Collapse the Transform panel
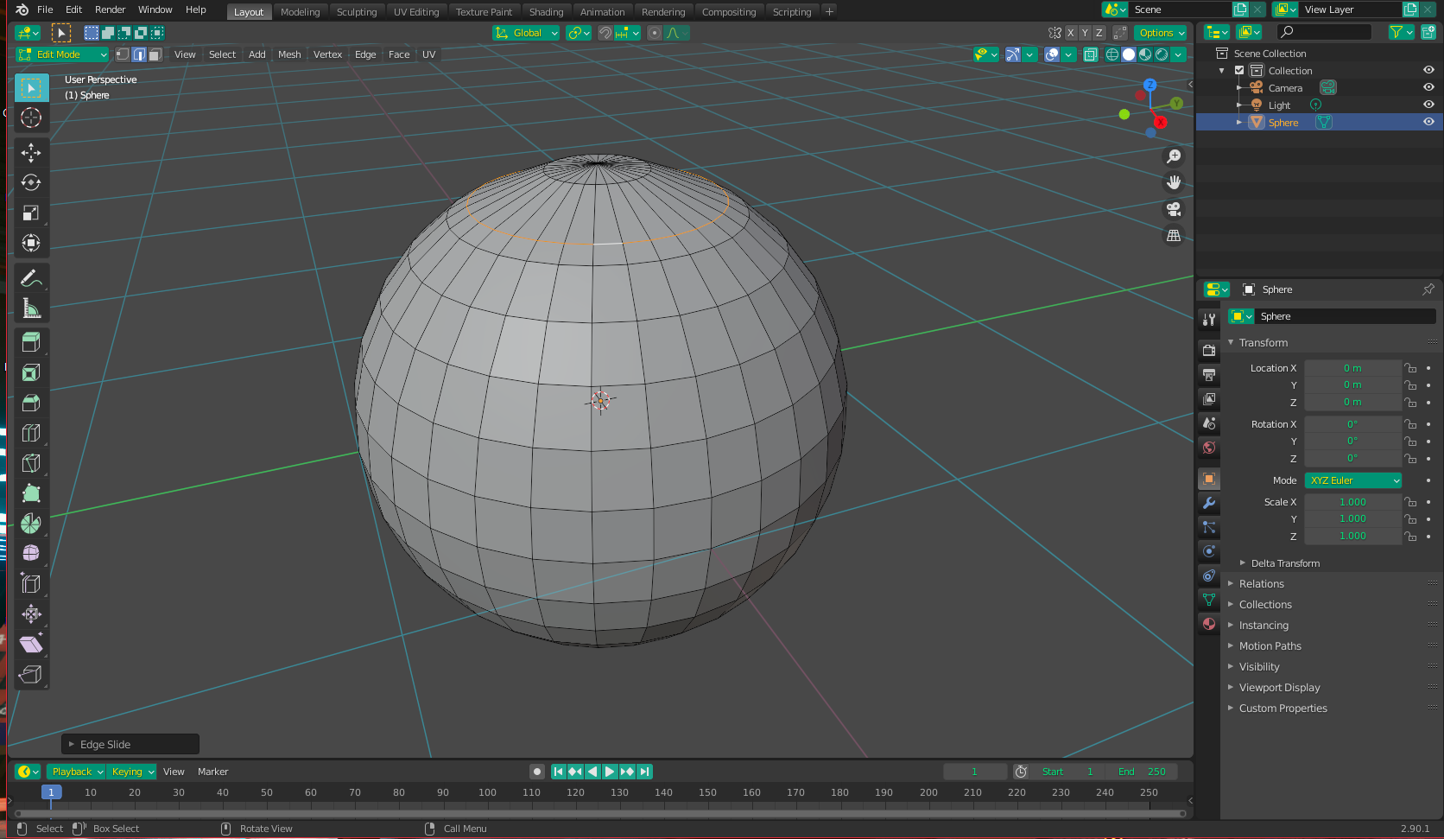 pyautogui.click(x=1263, y=343)
